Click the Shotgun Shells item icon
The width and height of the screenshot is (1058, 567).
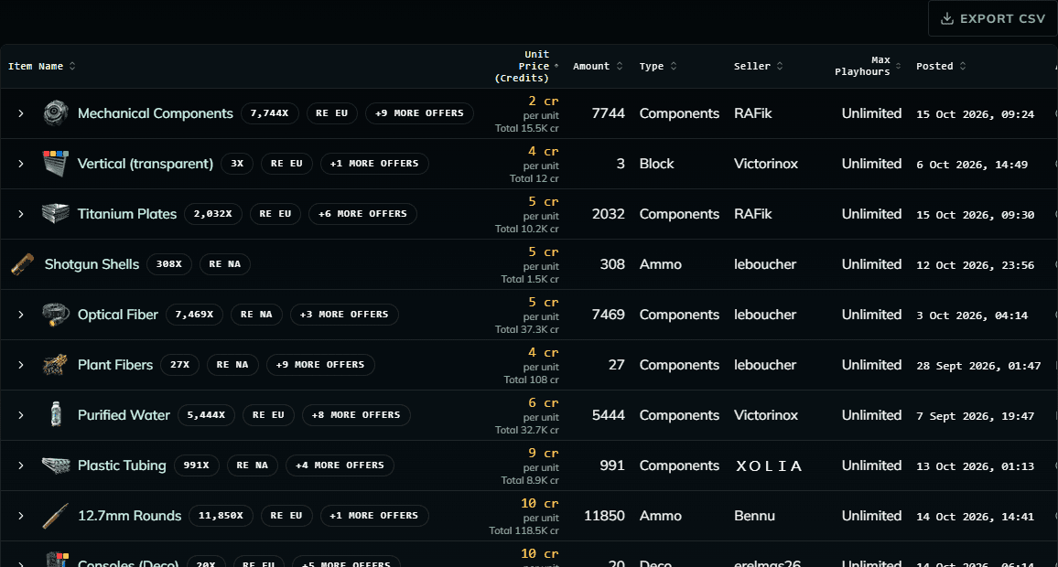[22, 264]
